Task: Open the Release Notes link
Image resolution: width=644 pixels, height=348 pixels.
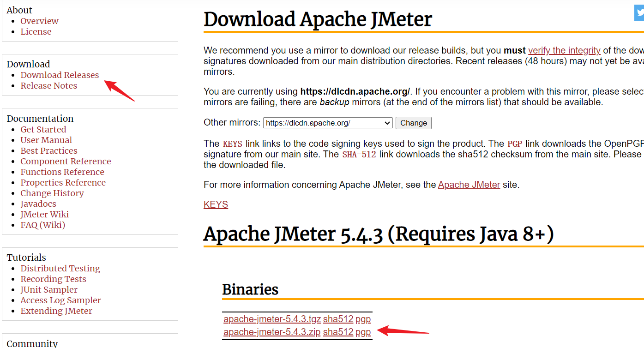Action: 48,85
